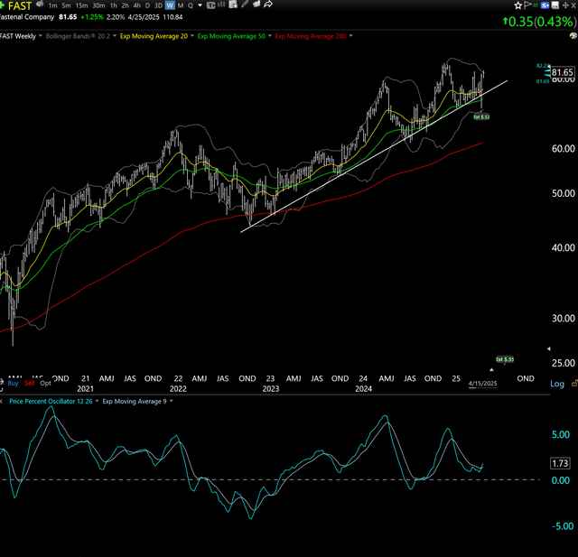Switch to the 1m time frame

tap(52, 5)
